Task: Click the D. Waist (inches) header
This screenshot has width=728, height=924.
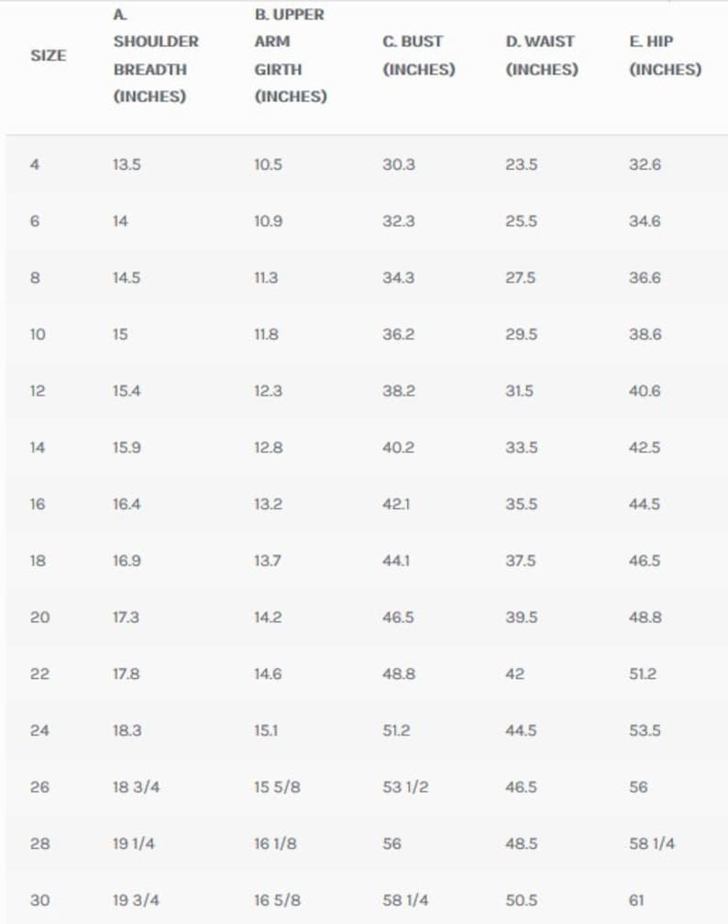Action: [x=542, y=55]
